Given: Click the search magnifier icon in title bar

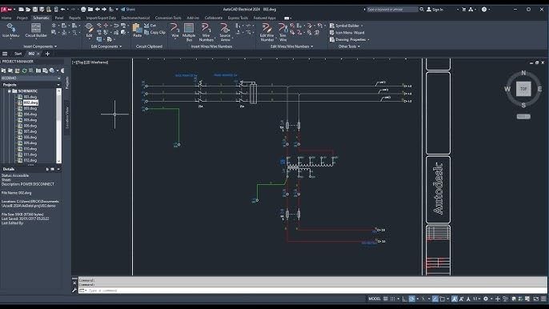Looking at the screenshot, I should (x=422, y=10).
